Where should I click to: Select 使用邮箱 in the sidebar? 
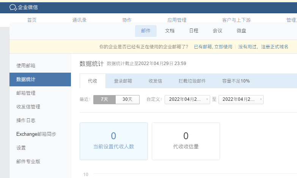tap(26, 66)
